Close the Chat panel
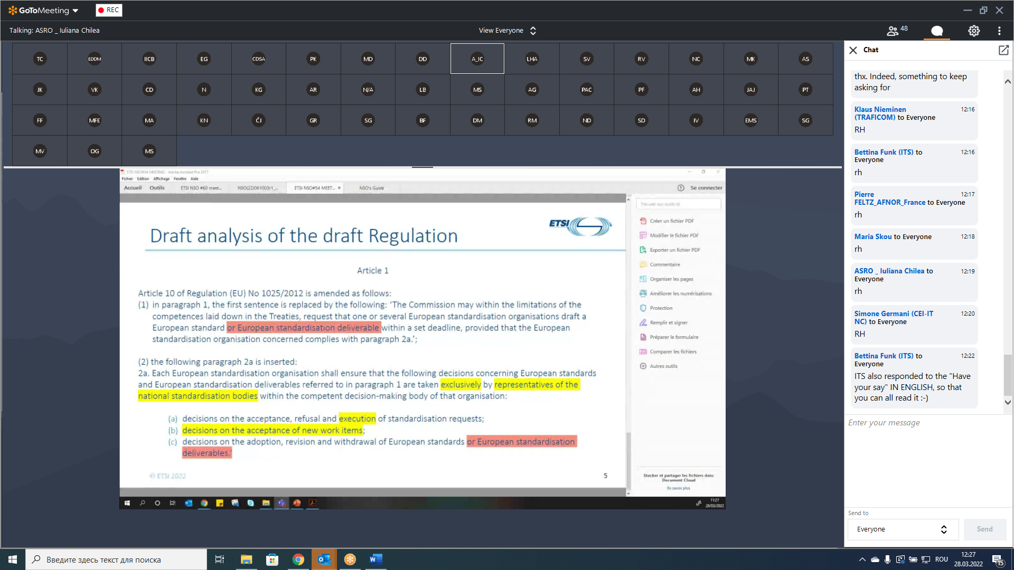The width and height of the screenshot is (1014, 570). point(853,50)
